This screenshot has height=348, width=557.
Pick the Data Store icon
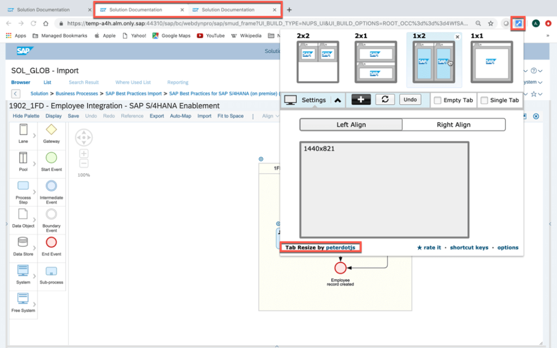tap(23, 242)
